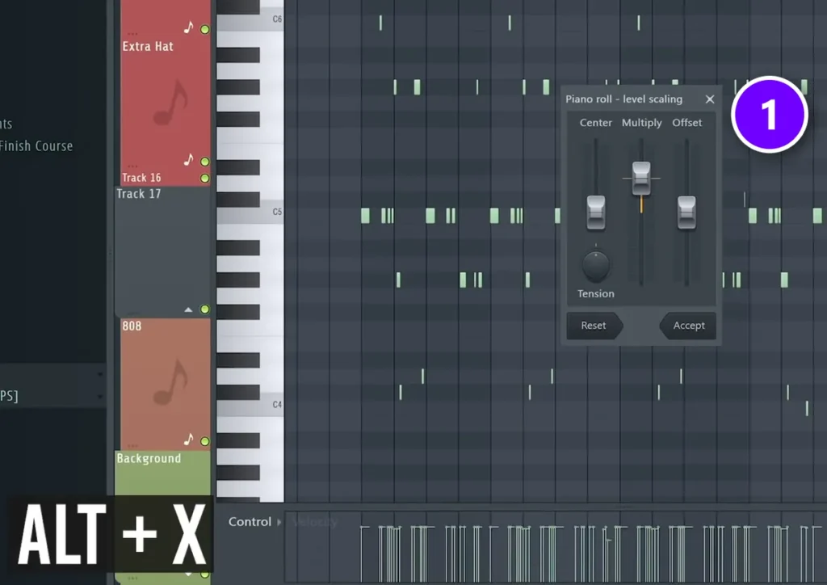Mute the 808 track

coord(204,441)
